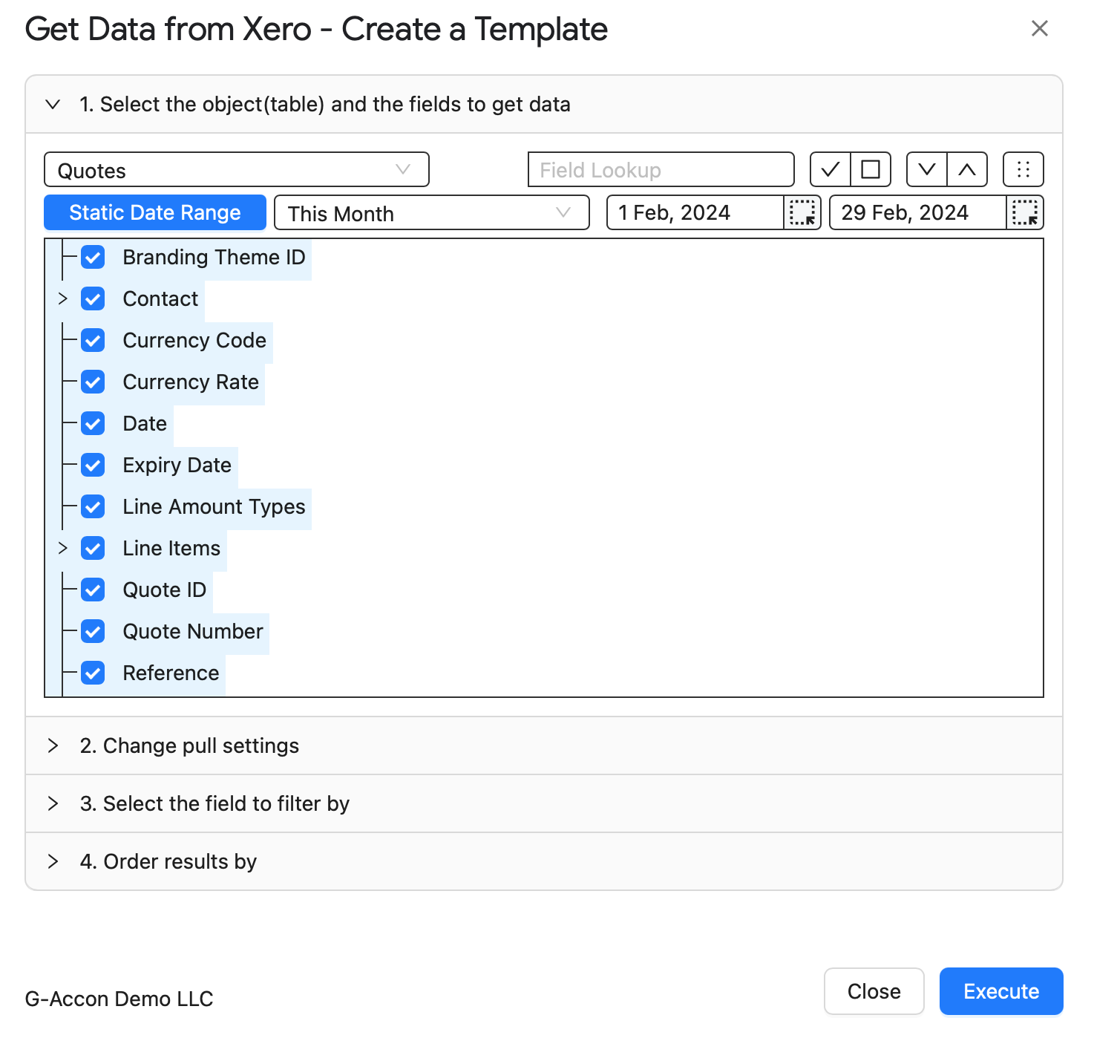This screenshot has width=1094, height=1038.
Task: Select the Quote Number label
Action: point(193,631)
